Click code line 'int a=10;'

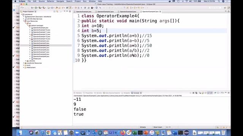pos(93,26)
